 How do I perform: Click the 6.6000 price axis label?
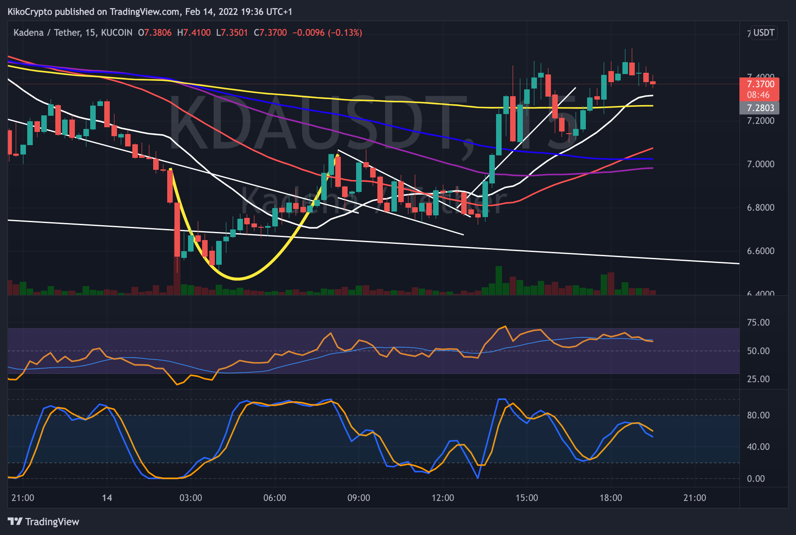[x=761, y=251]
